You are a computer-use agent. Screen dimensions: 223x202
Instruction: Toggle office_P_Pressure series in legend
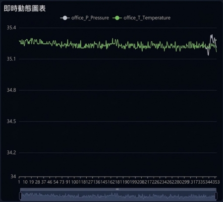pos(85,18)
